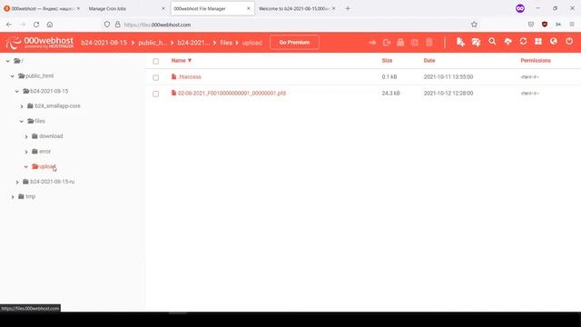
Task: Sort by Date column header
Action: point(429,61)
